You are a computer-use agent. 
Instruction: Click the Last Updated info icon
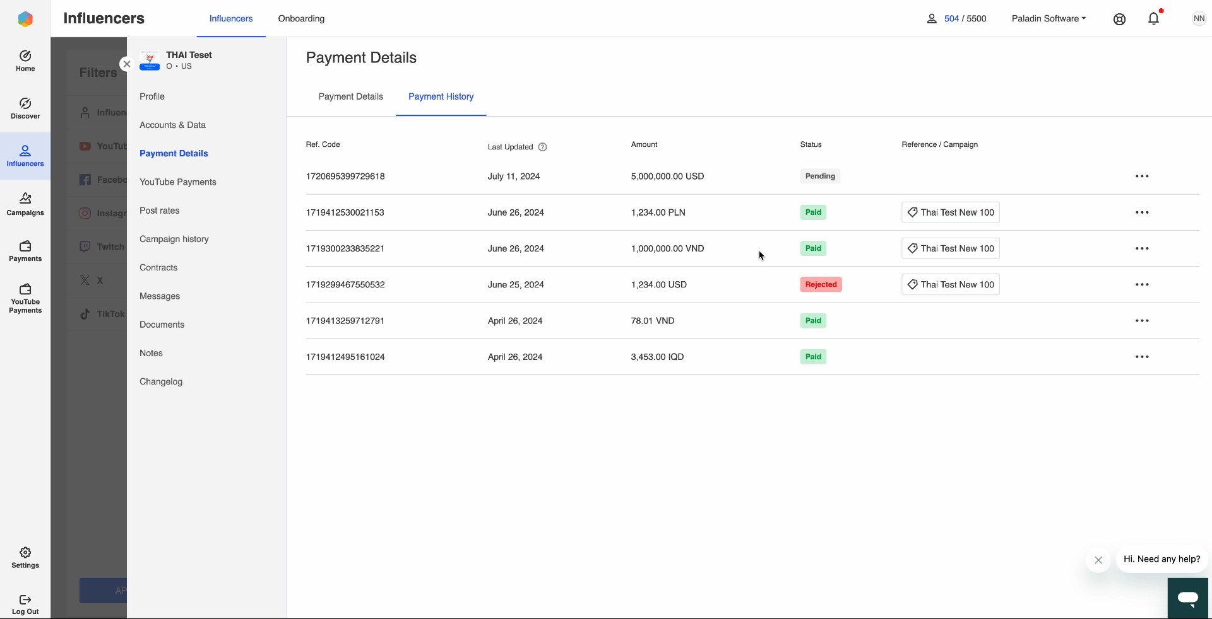(542, 148)
